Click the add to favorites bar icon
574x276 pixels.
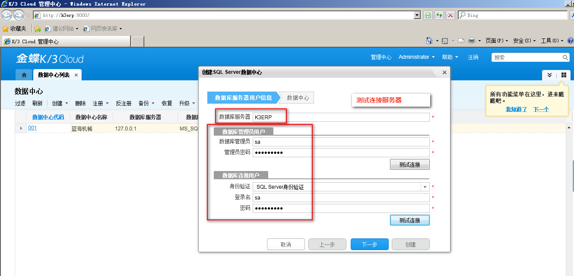[38, 29]
